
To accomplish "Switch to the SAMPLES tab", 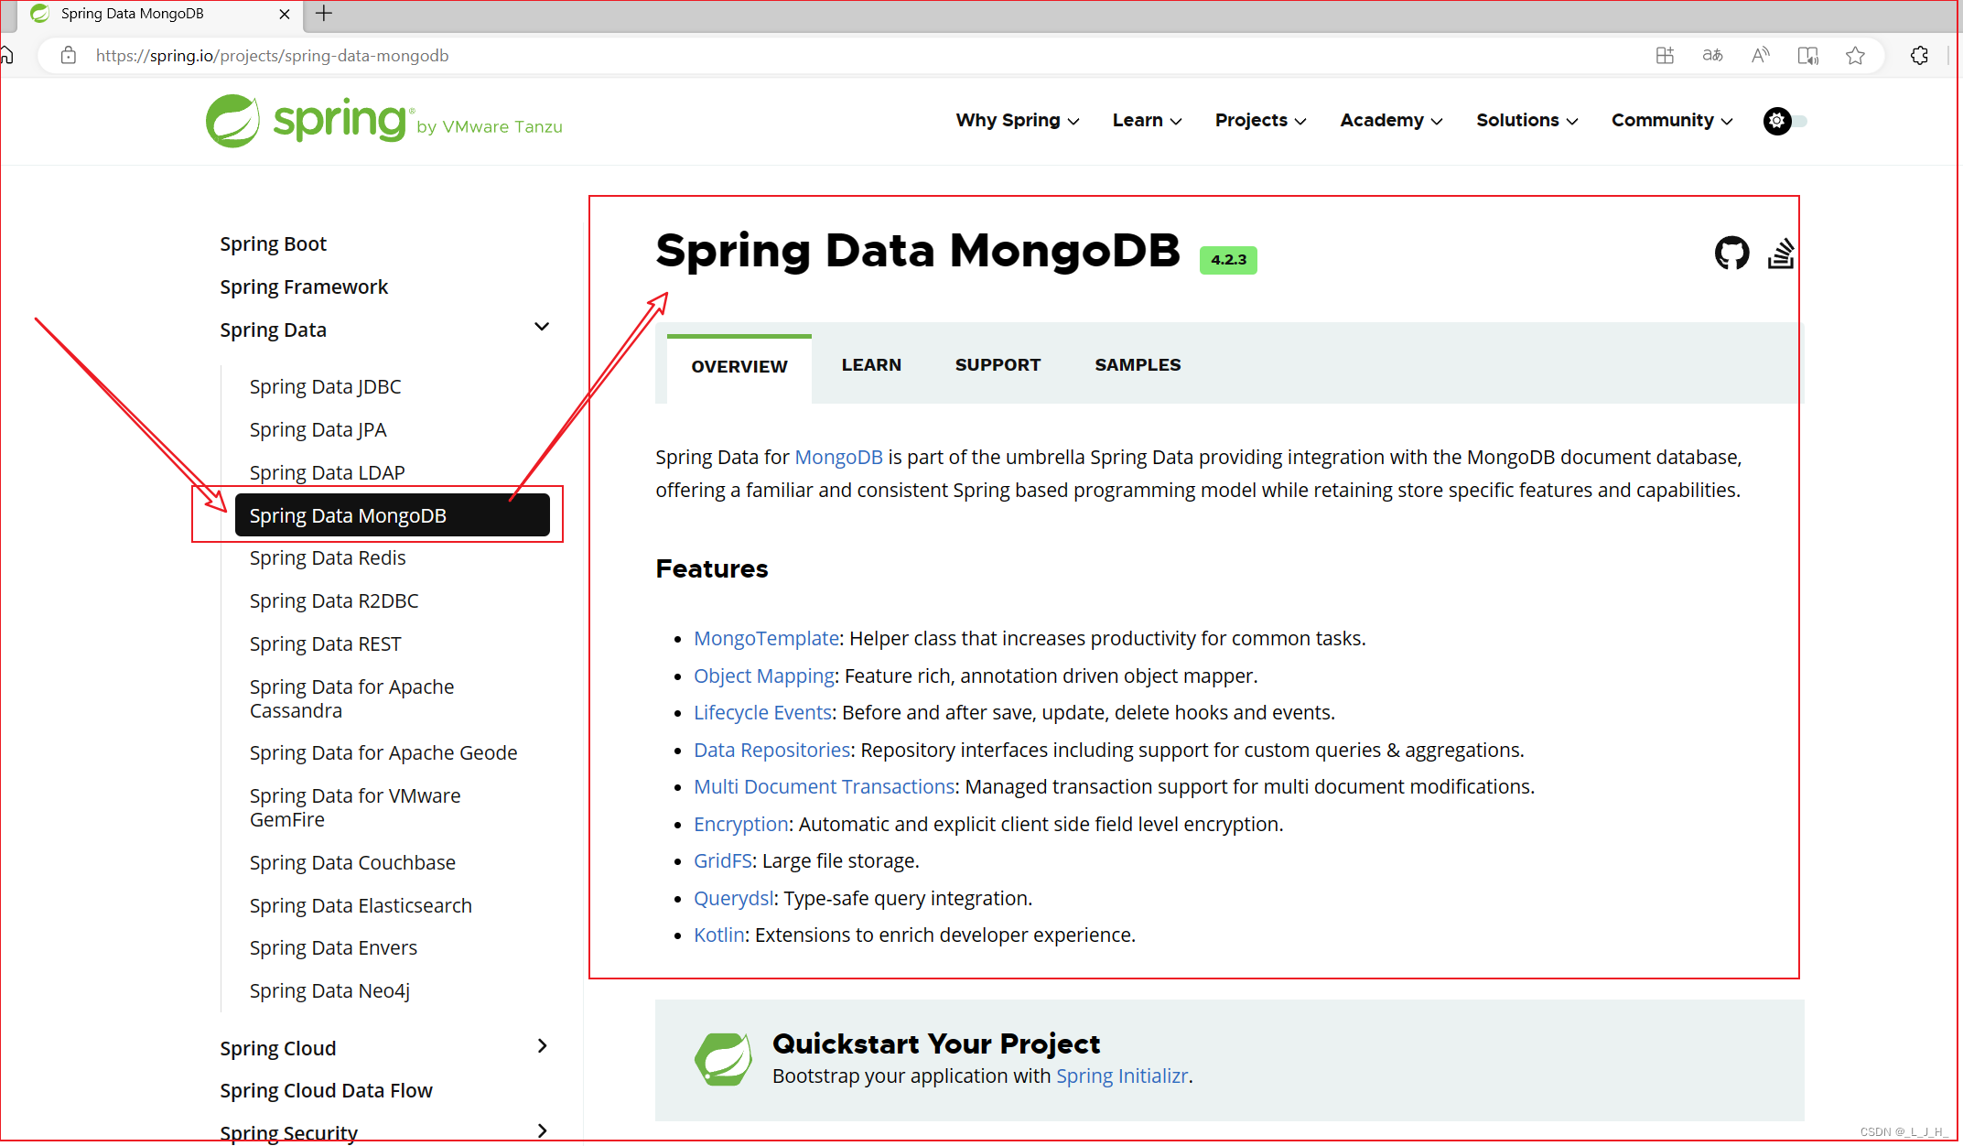I will click(x=1138, y=365).
